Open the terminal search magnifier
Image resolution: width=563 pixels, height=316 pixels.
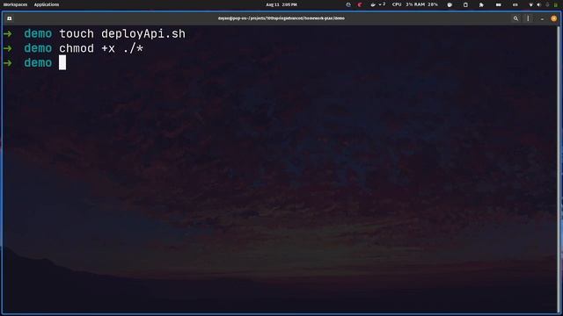click(515, 18)
